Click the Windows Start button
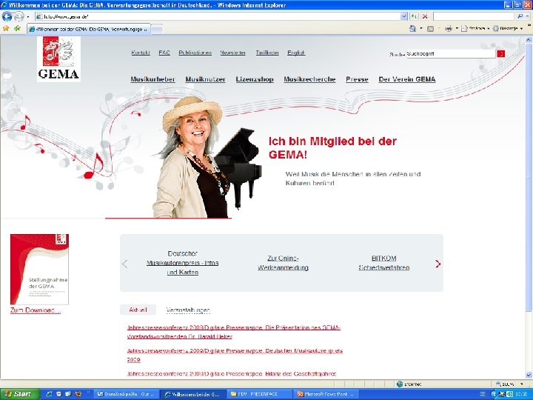 20,394
